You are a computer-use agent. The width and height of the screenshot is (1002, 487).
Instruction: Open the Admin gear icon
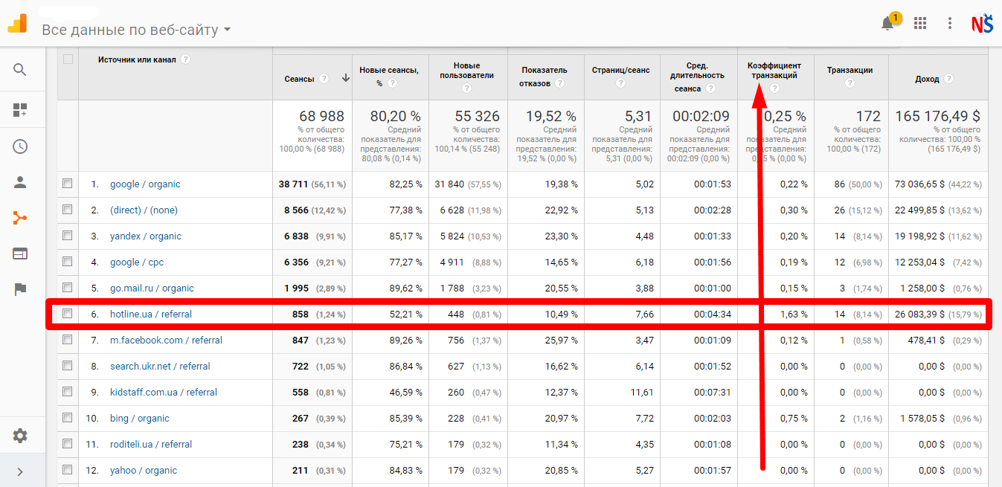coord(20,436)
